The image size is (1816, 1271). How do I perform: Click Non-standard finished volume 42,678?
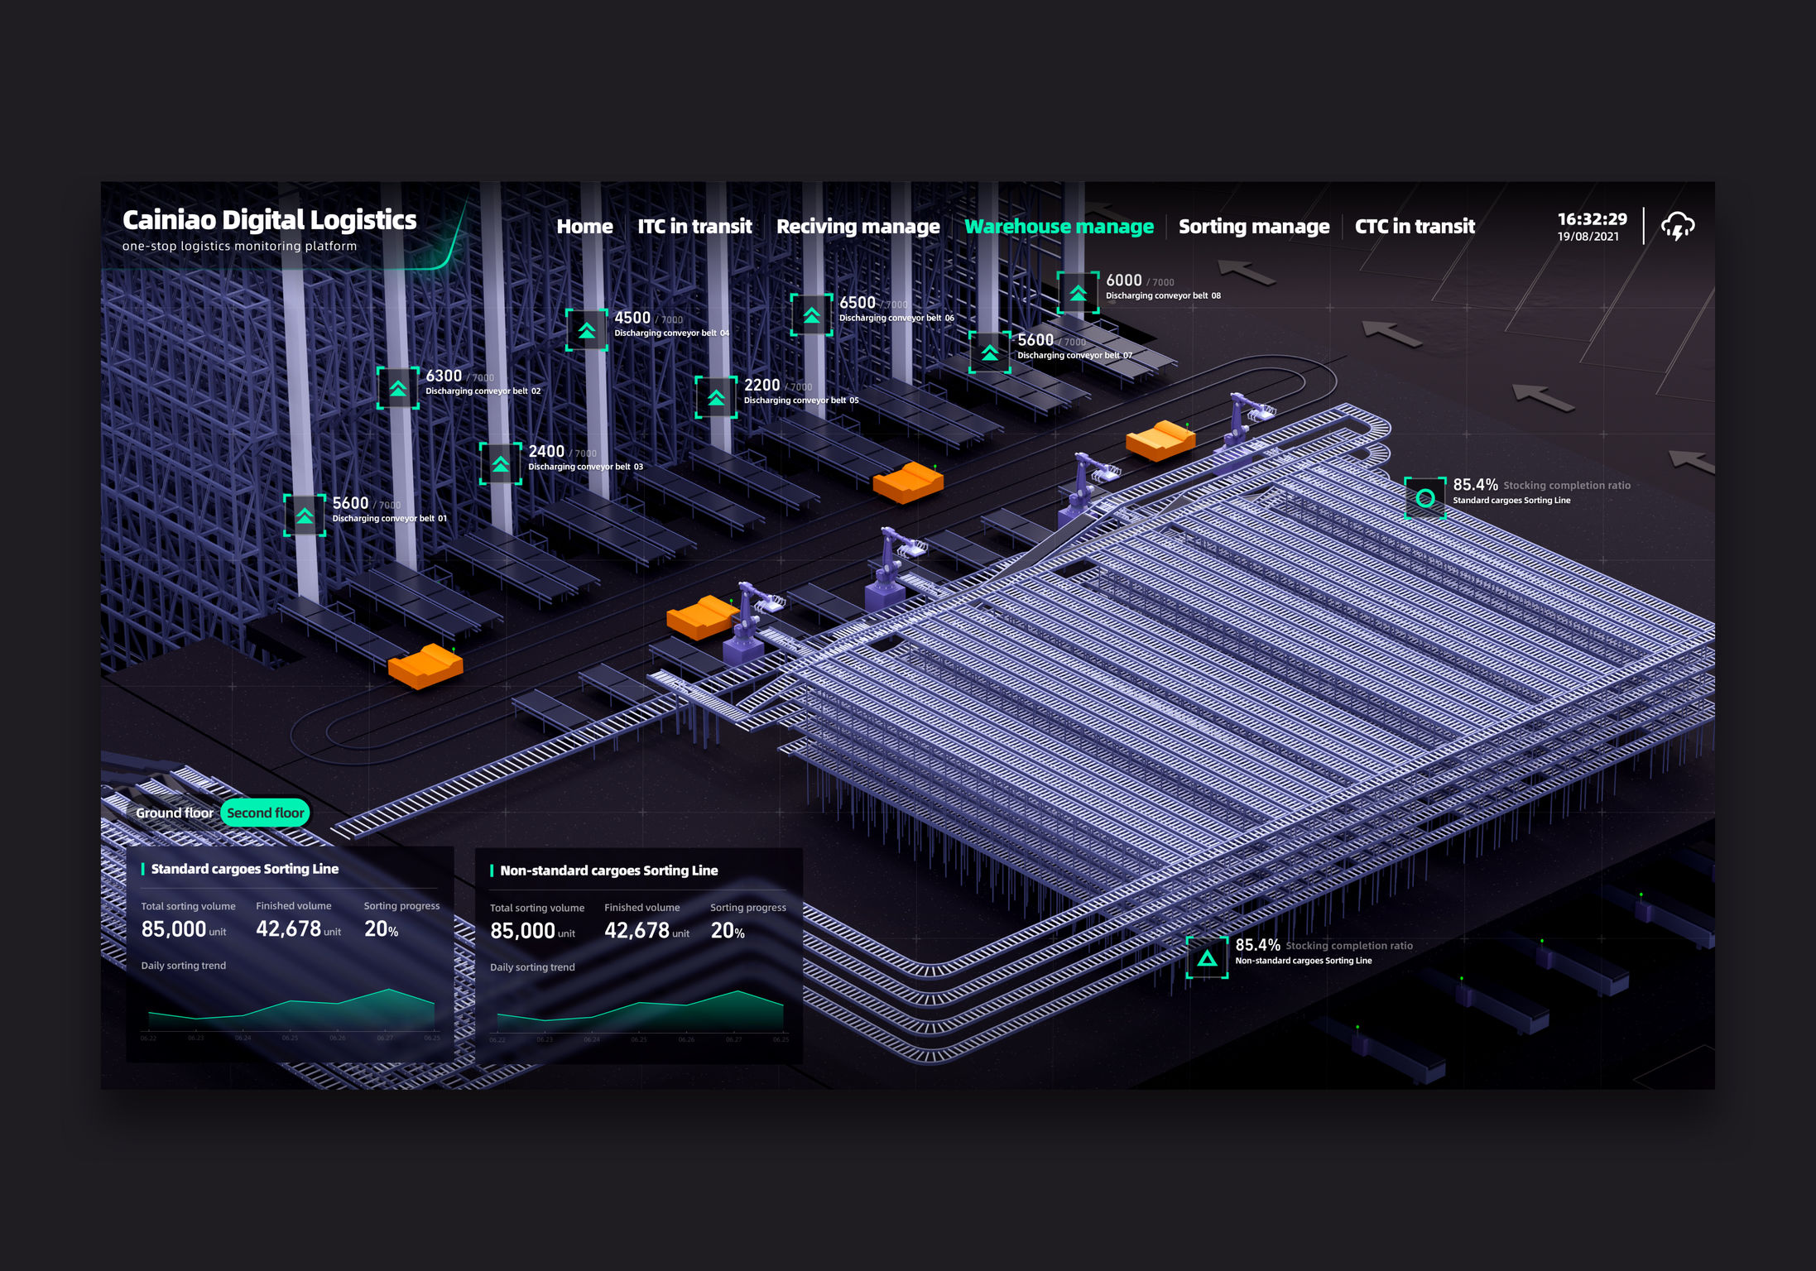[x=637, y=930]
